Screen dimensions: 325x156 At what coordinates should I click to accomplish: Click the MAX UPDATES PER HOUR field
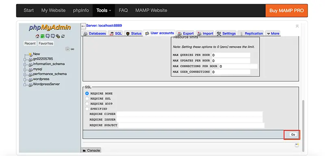(231, 61)
